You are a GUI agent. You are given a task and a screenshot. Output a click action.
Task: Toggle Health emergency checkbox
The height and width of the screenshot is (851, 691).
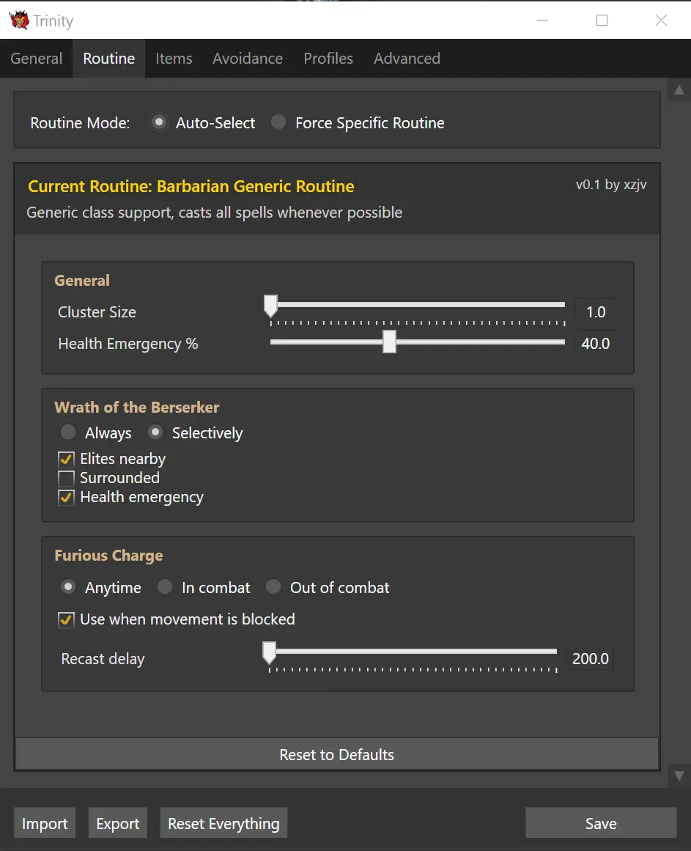click(66, 497)
